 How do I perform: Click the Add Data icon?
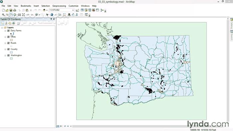coord(44,10)
